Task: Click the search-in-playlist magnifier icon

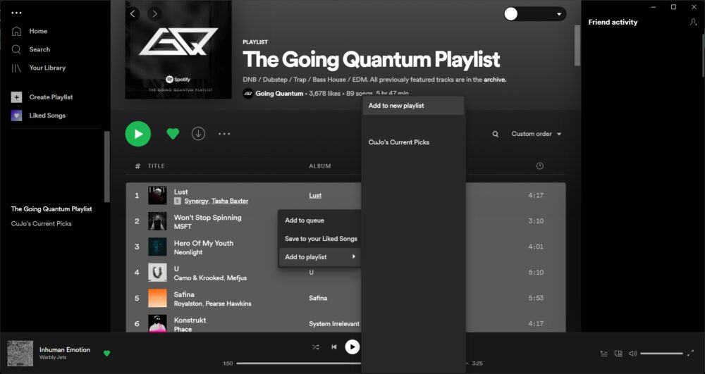Action: coord(495,134)
